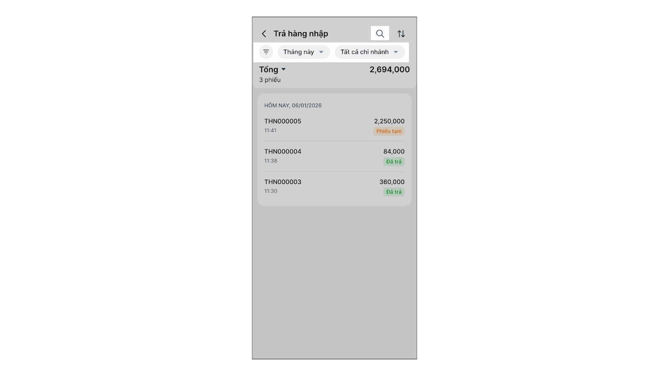Viewport: 669px width, 376px height.
Task: Go back using the left arrow
Action: point(264,34)
